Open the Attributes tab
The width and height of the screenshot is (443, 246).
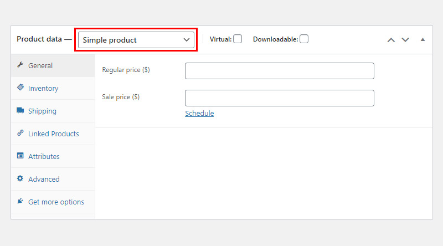[53, 156]
